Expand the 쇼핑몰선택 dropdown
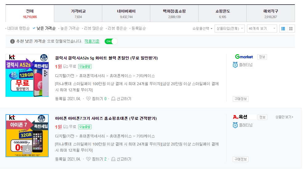Screen dimensions: 303x170 pyautogui.click(x=202, y=28)
